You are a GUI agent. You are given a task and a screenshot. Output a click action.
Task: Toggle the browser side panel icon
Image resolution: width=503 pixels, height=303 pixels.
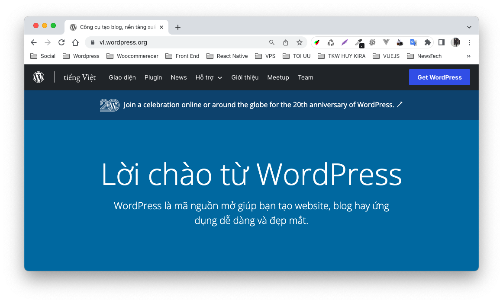[441, 42]
